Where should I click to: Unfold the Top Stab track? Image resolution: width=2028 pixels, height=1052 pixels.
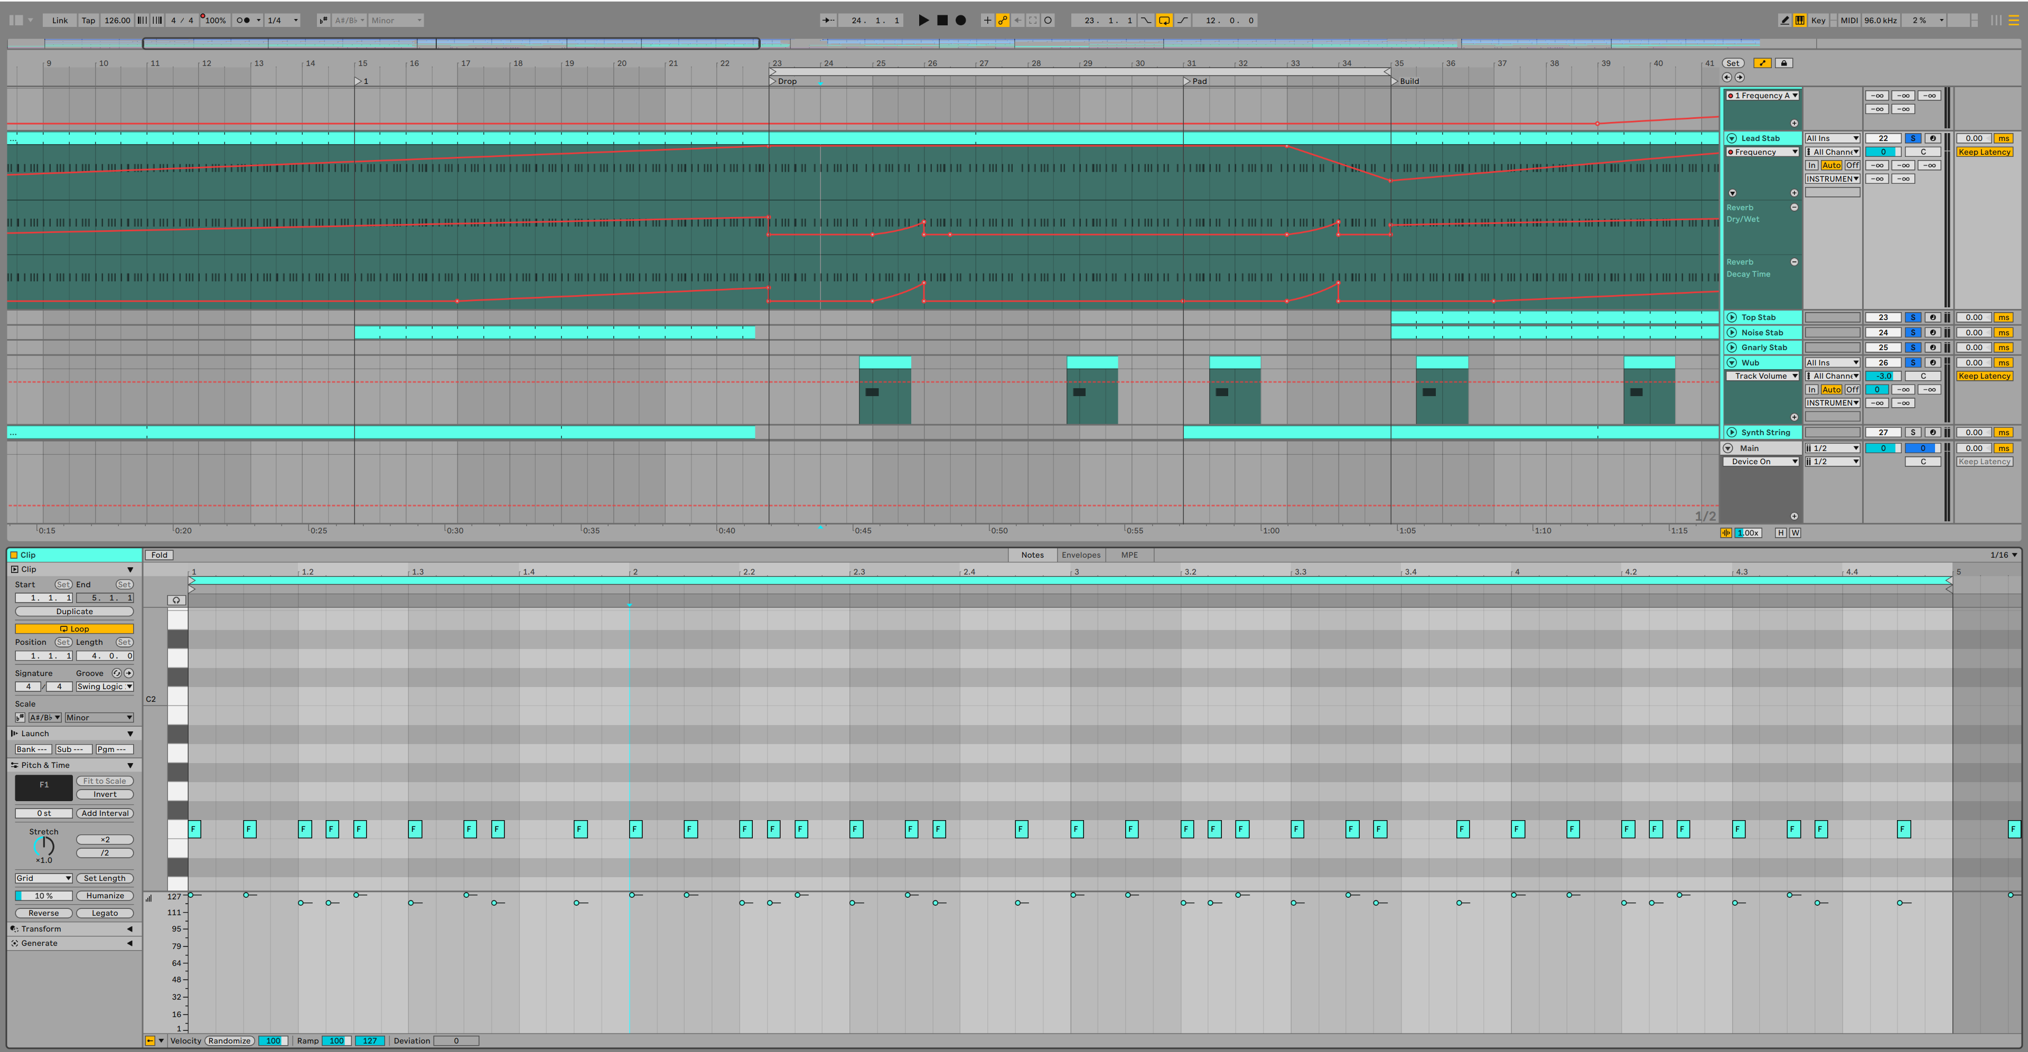pos(1731,317)
